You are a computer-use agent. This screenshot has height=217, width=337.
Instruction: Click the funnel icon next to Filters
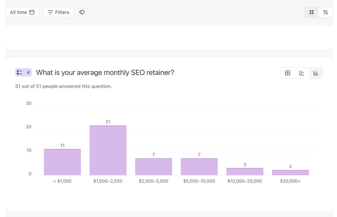click(x=50, y=12)
